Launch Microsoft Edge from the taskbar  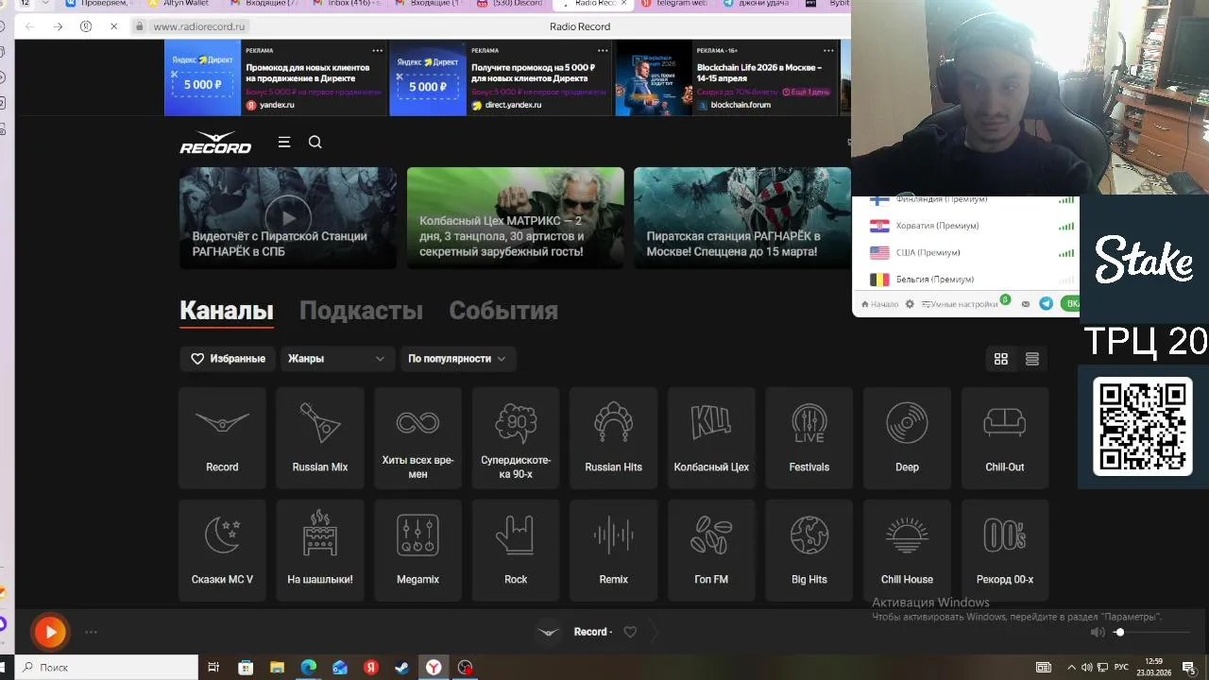point(308,668)
